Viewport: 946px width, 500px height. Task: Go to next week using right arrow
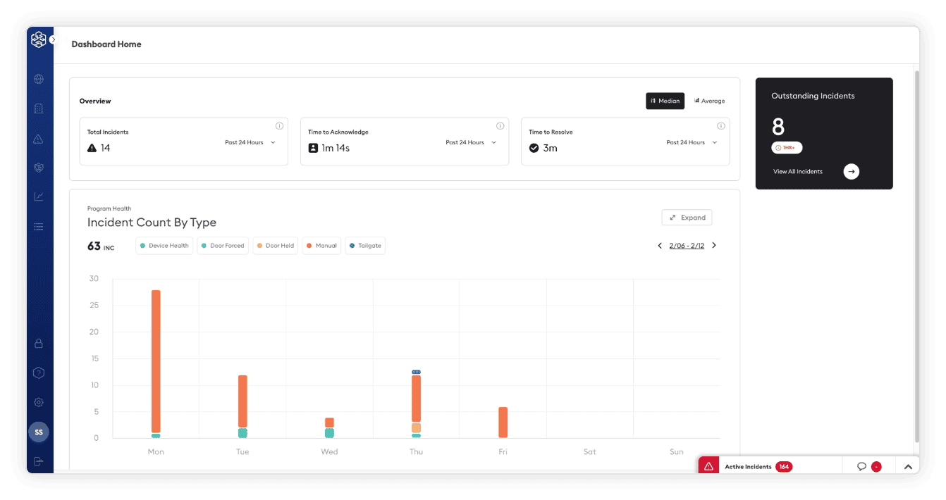point(714,246)
